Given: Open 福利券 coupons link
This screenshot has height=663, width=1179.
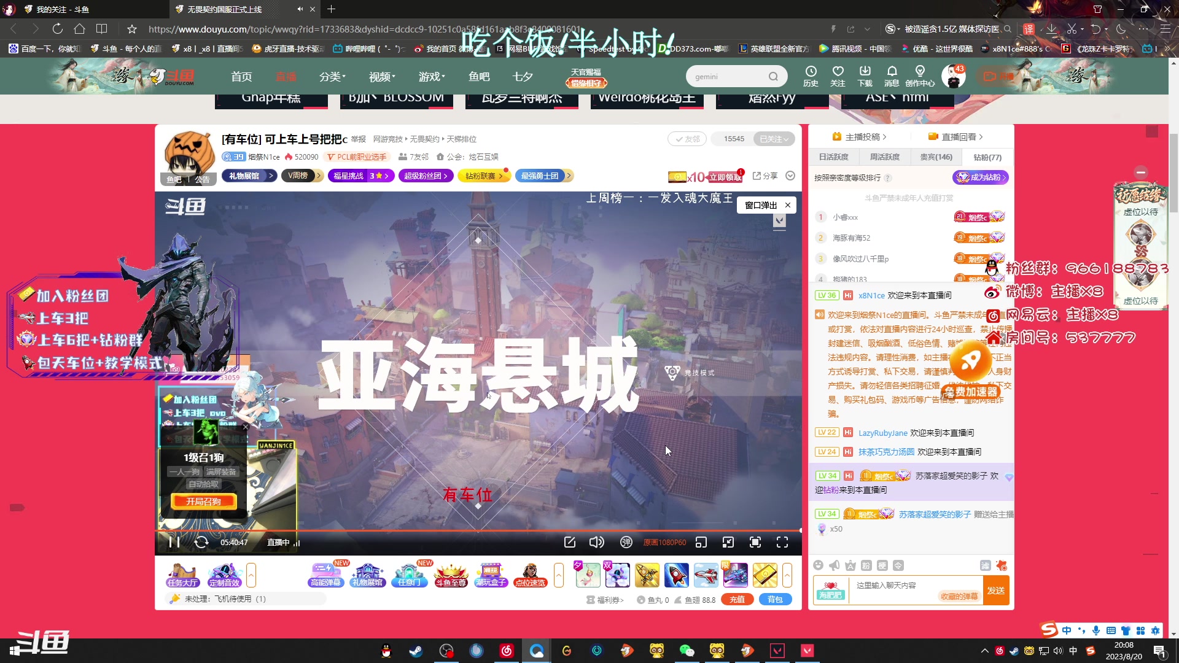Looking at the screenshot, I should [x=605, y=600].
